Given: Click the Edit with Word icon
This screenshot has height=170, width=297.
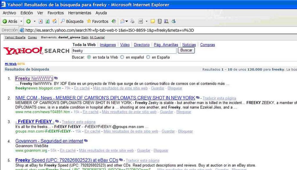Looking at the screenshot, I should tap(140, 21).
